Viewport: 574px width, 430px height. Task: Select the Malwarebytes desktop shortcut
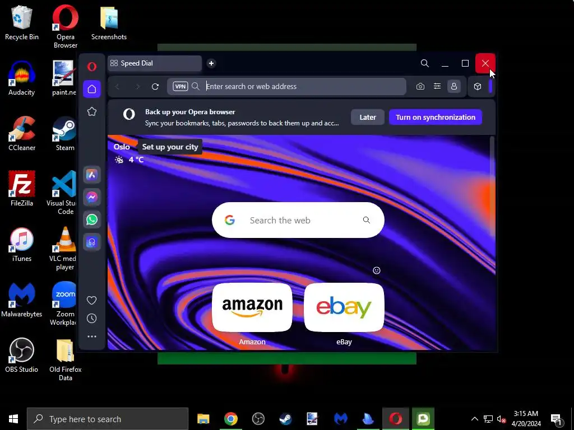coord(22,300)
